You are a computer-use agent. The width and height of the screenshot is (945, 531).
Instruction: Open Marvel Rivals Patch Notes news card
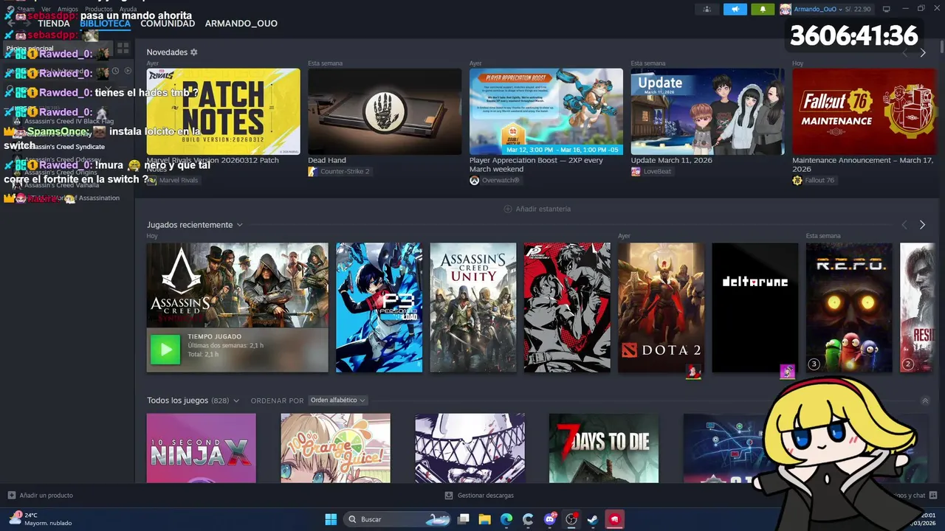click(x=223, y=111)
